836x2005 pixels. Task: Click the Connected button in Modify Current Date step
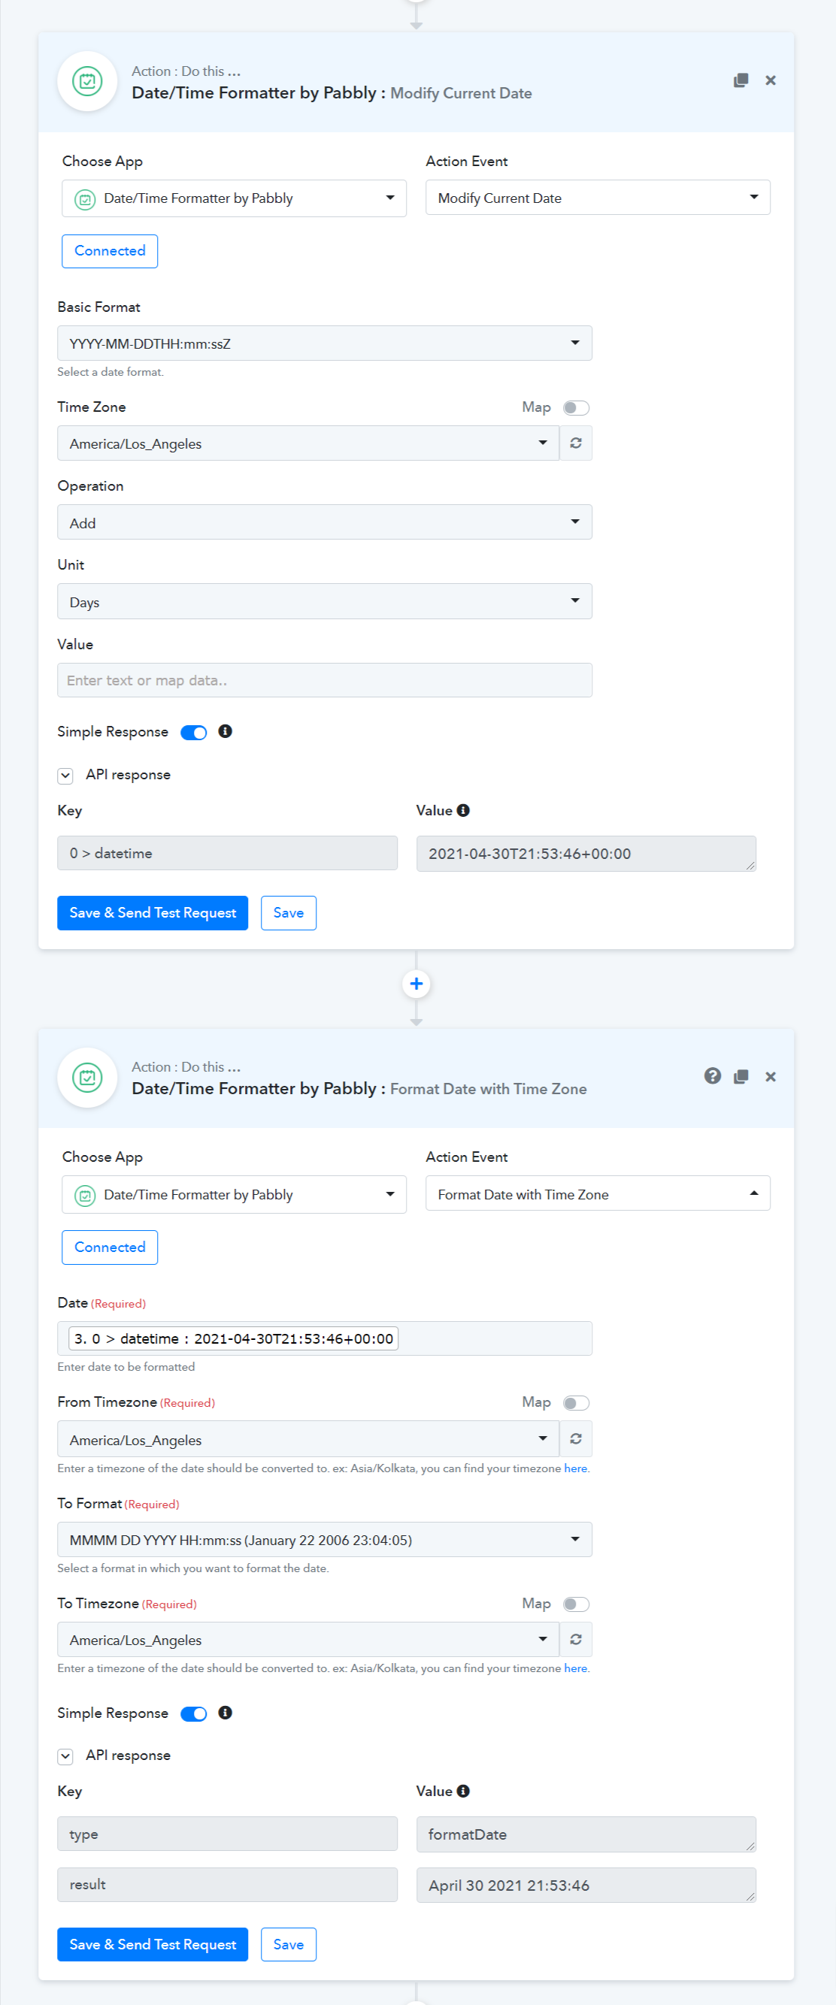pos(110,251)
